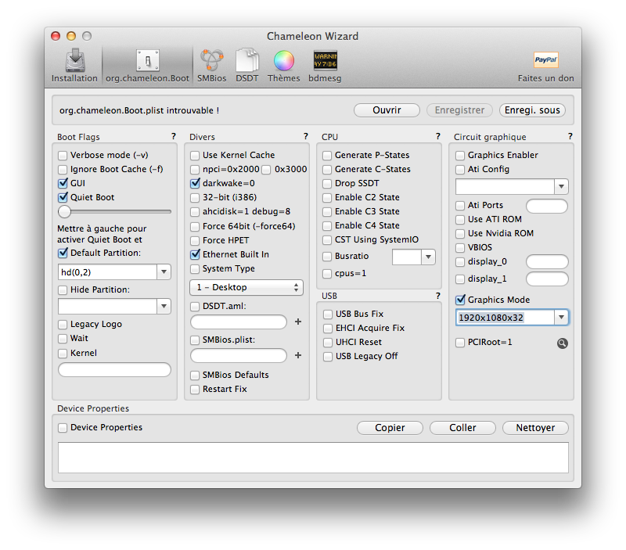Open the Installation toolbar icon
The height and width of the screenshot is (550, 626).
(74, 61)
